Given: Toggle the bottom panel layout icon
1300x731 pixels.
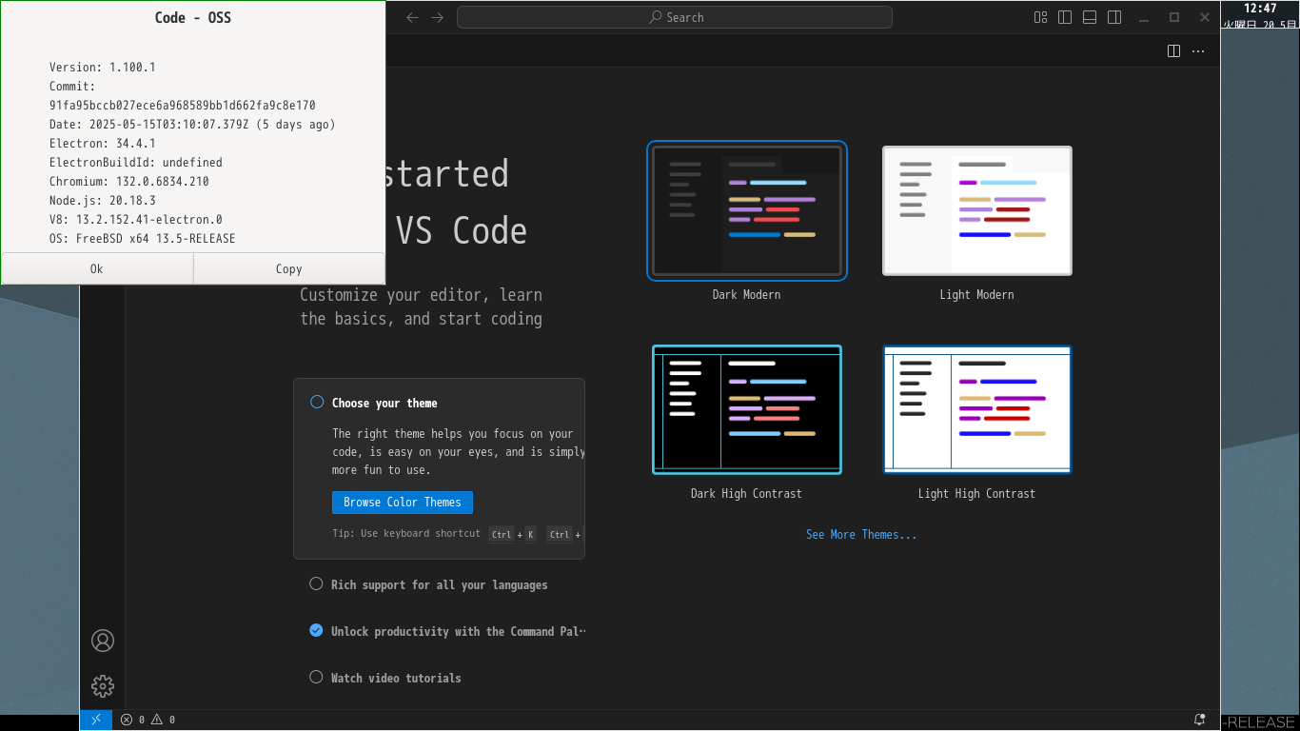Looking at the screenshot, I should (1090, 17).
